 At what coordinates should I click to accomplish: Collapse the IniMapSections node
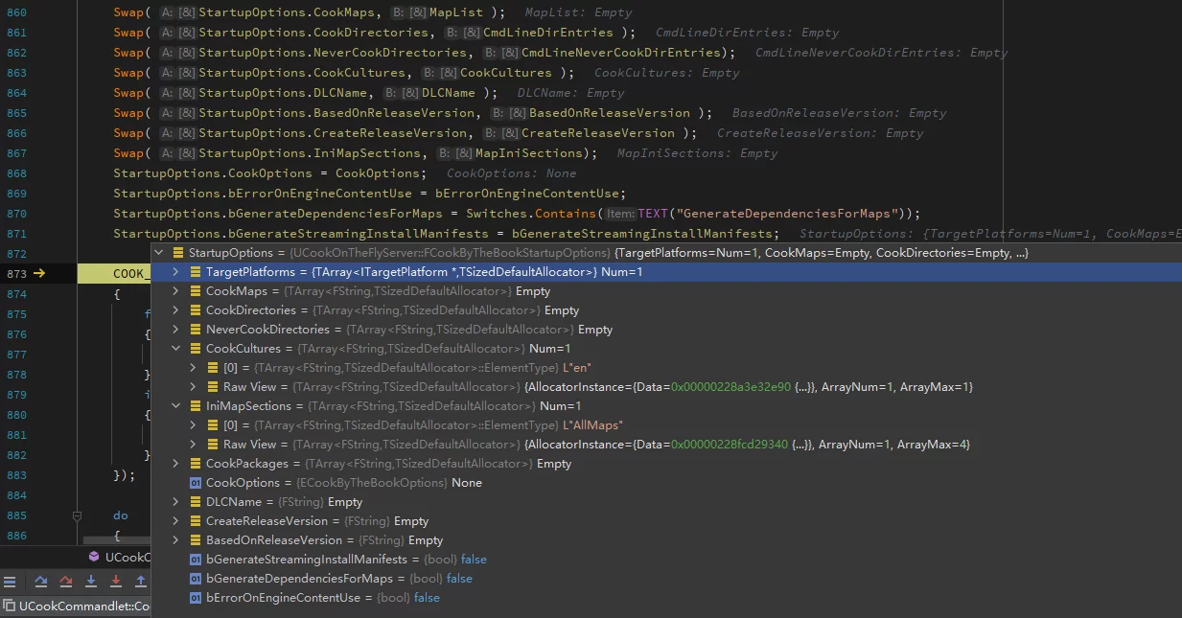176,406
